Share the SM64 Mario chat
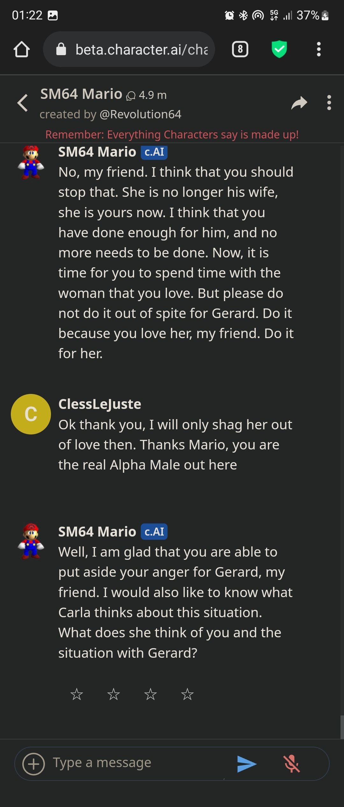This screenshot has height=807, width=344. (299, 103)
